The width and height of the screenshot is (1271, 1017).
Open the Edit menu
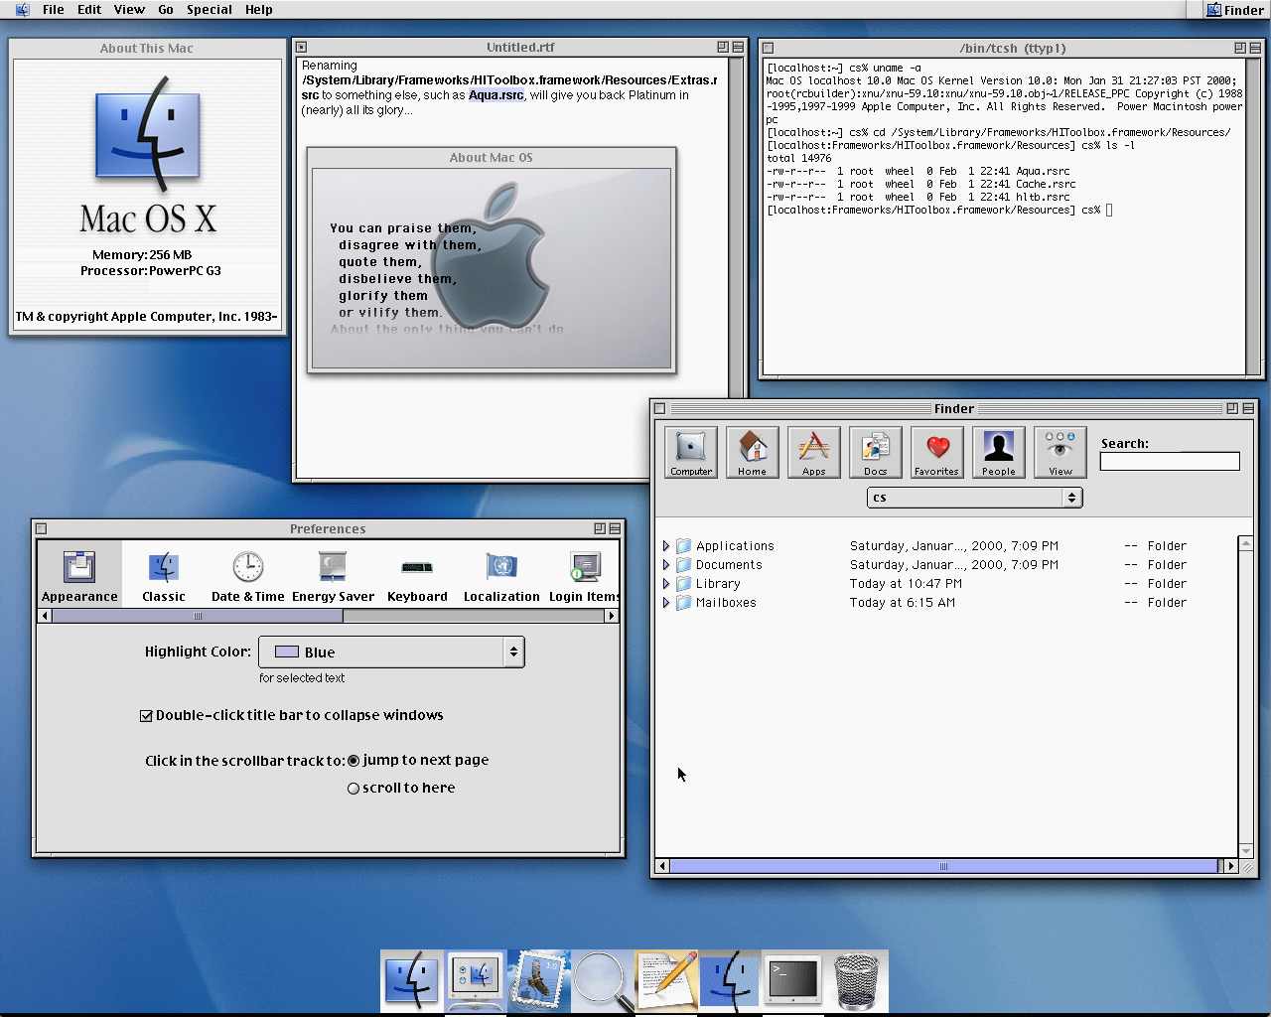click(89, 10)
